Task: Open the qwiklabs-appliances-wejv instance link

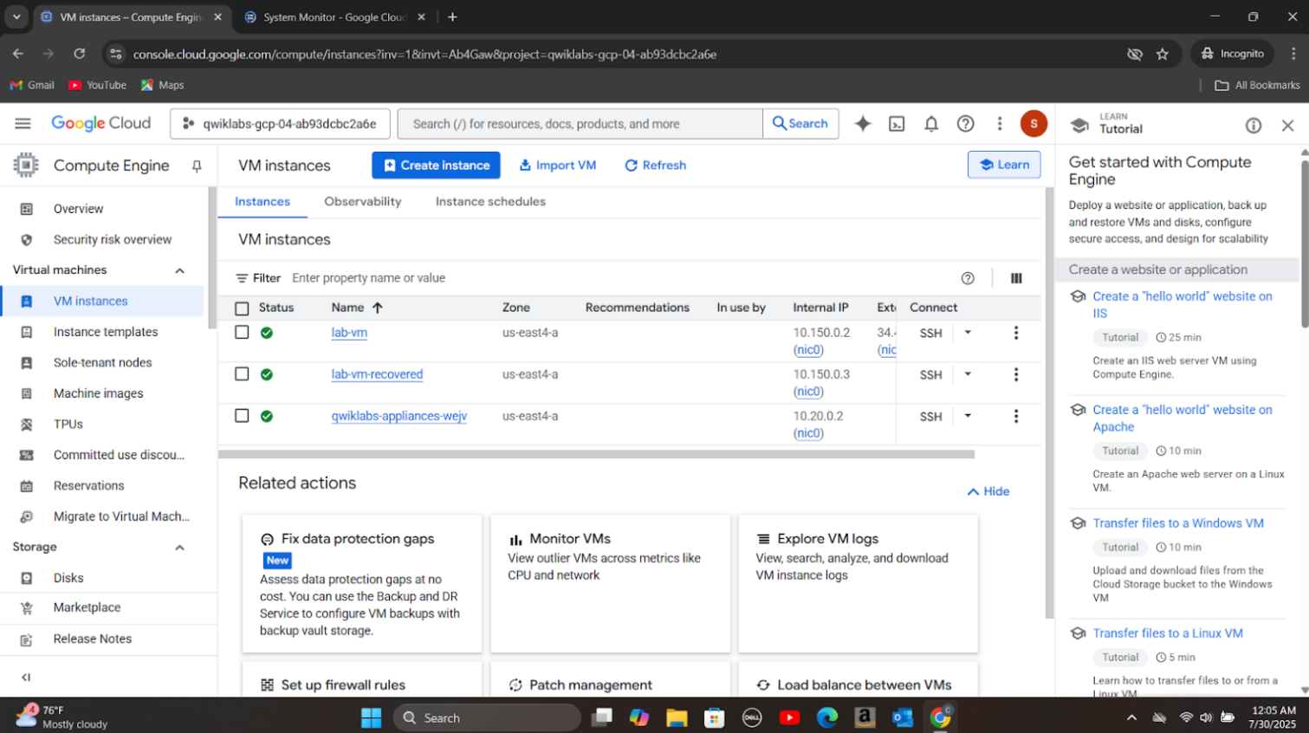Action: click(x=399, y=416)
